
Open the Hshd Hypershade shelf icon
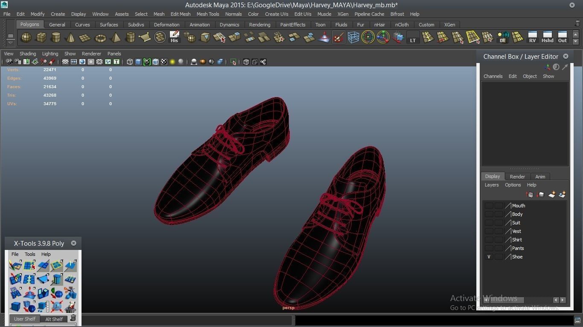click(547, 37)
